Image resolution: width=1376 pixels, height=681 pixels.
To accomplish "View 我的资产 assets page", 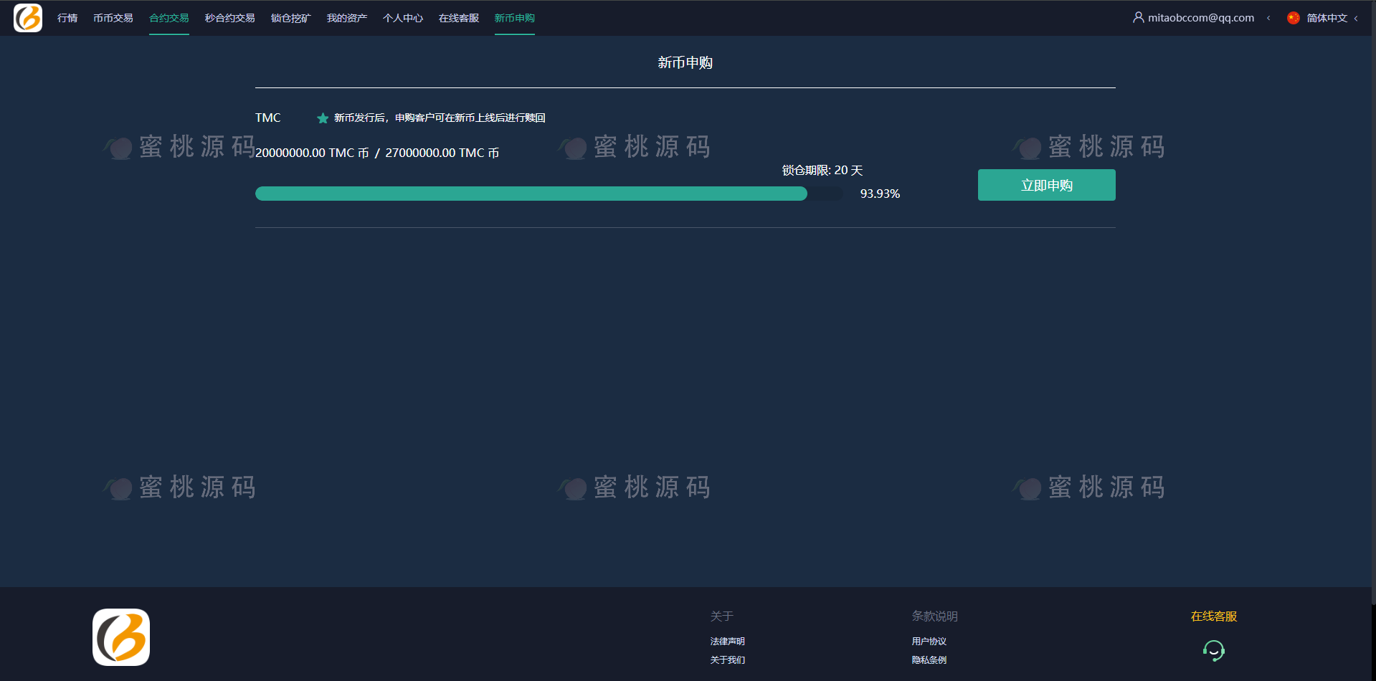I will click(347, 18).
